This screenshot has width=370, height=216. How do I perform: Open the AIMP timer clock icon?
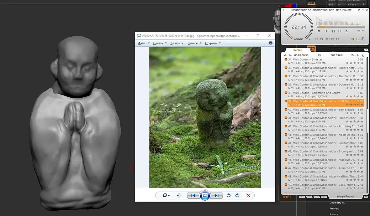[x=322, y=39]
